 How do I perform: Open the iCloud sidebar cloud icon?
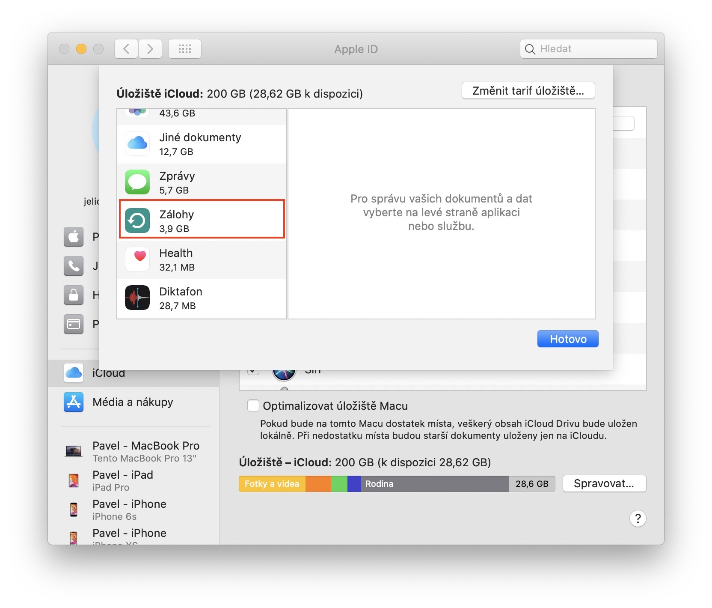point(74,373)
